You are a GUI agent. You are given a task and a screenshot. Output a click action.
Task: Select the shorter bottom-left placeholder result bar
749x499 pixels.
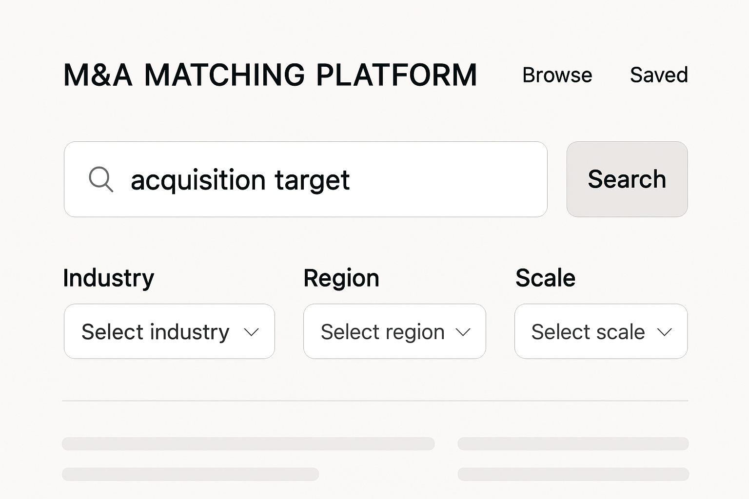[x=190, y=474]
